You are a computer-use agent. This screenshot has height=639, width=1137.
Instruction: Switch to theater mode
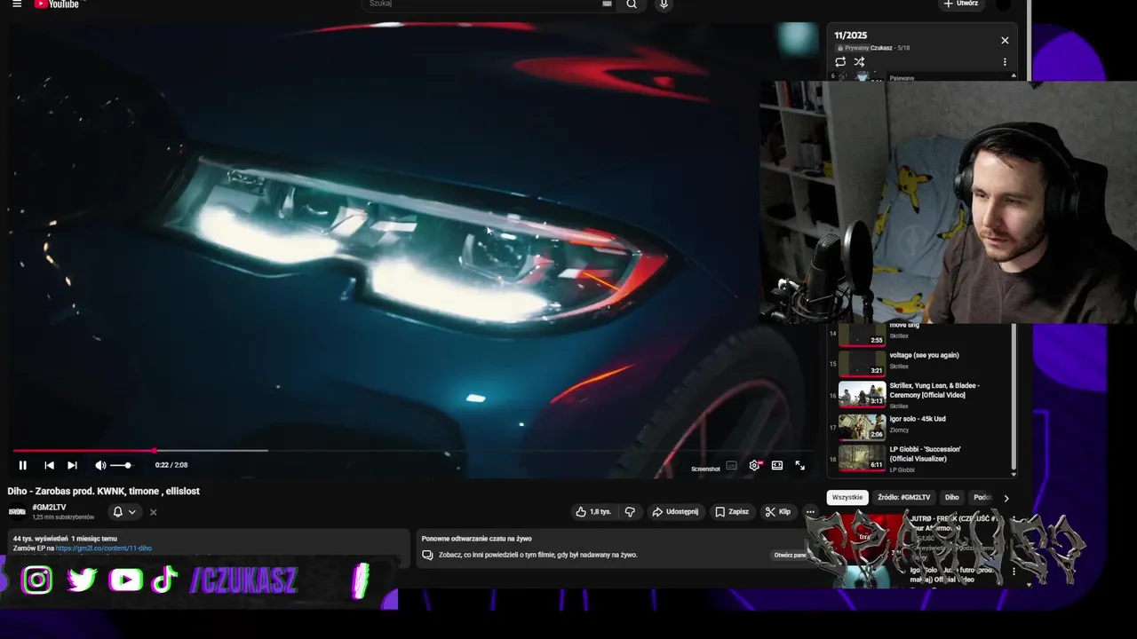(x=777, y=465)
